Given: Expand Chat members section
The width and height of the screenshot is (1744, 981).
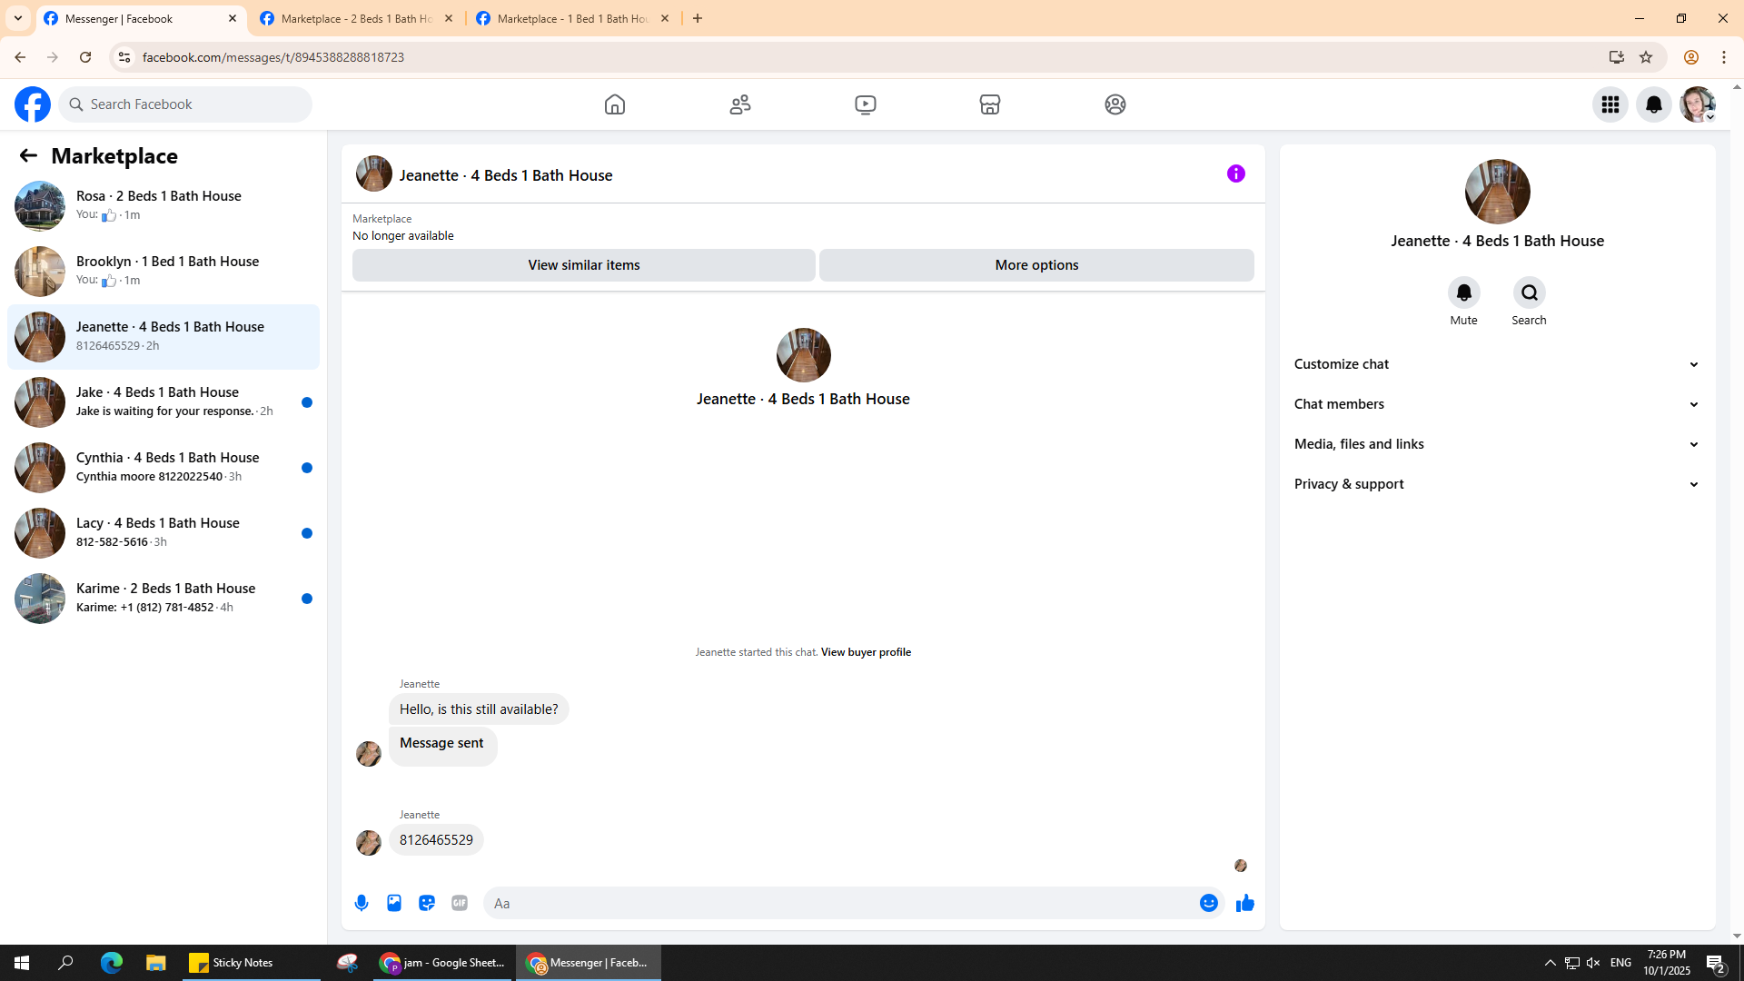Looking at the screenshot, I should point(1497,404).
